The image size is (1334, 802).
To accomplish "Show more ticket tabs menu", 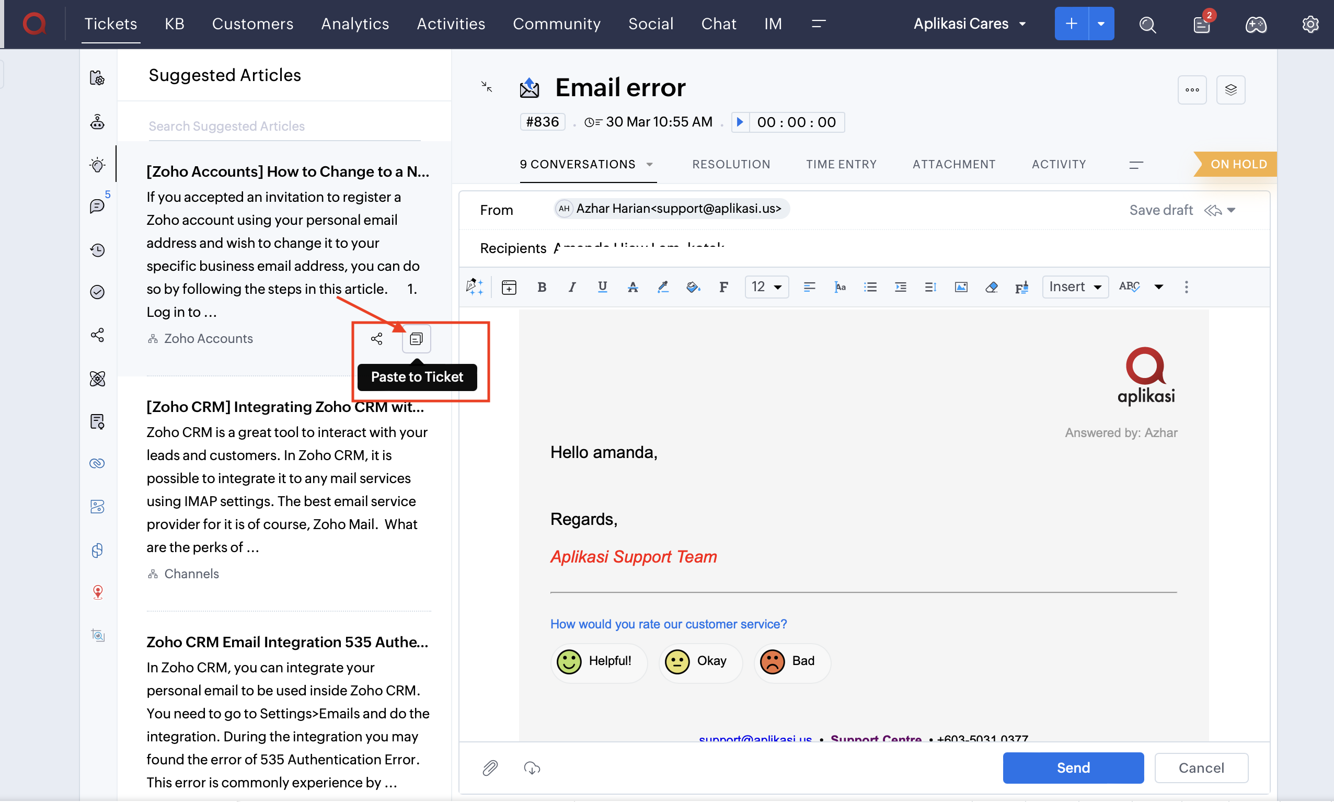I will tap(1136, 165).
